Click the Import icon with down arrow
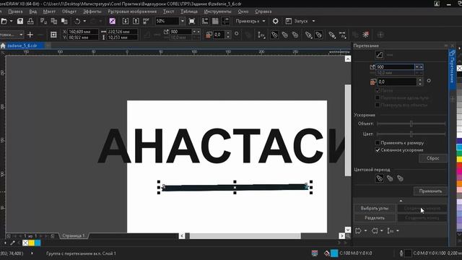Image resolution: width=462 pixels, height=260 pixels. [125, 21]
